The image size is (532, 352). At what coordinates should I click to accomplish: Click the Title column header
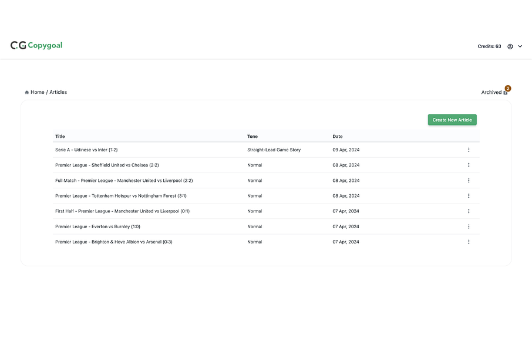pos(60,136)
